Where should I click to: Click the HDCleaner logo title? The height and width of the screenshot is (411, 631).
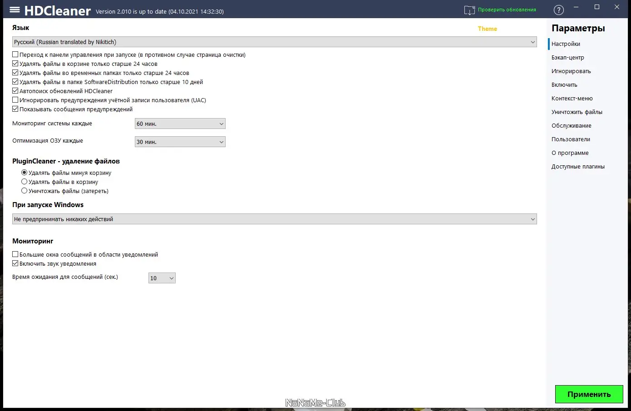point(58,11)
